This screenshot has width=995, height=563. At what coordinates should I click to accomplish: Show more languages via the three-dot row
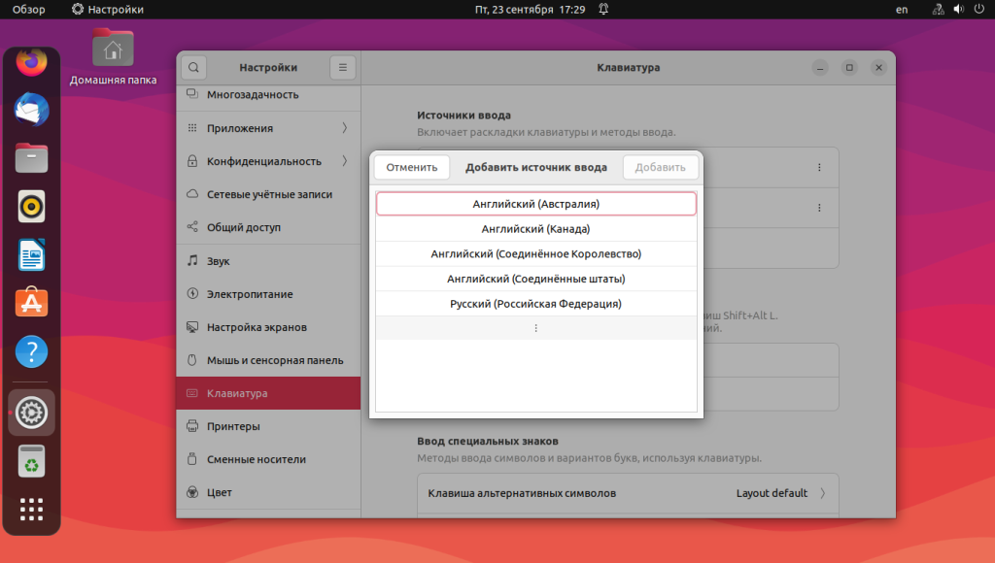[536, 328]
